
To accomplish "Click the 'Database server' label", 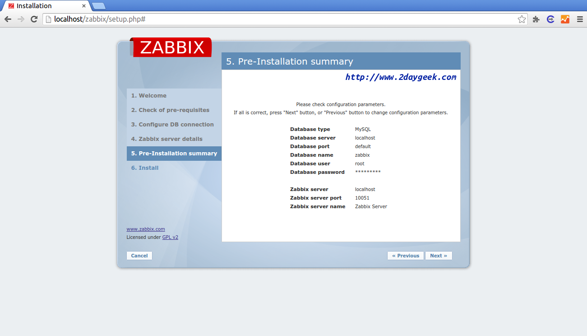I will click(x=313, y=138).
